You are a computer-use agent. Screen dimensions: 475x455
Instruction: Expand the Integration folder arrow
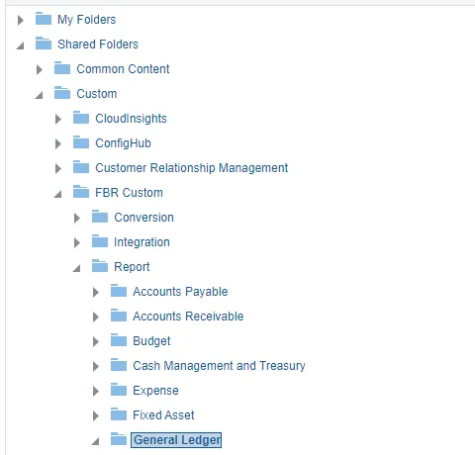[77, 242]
